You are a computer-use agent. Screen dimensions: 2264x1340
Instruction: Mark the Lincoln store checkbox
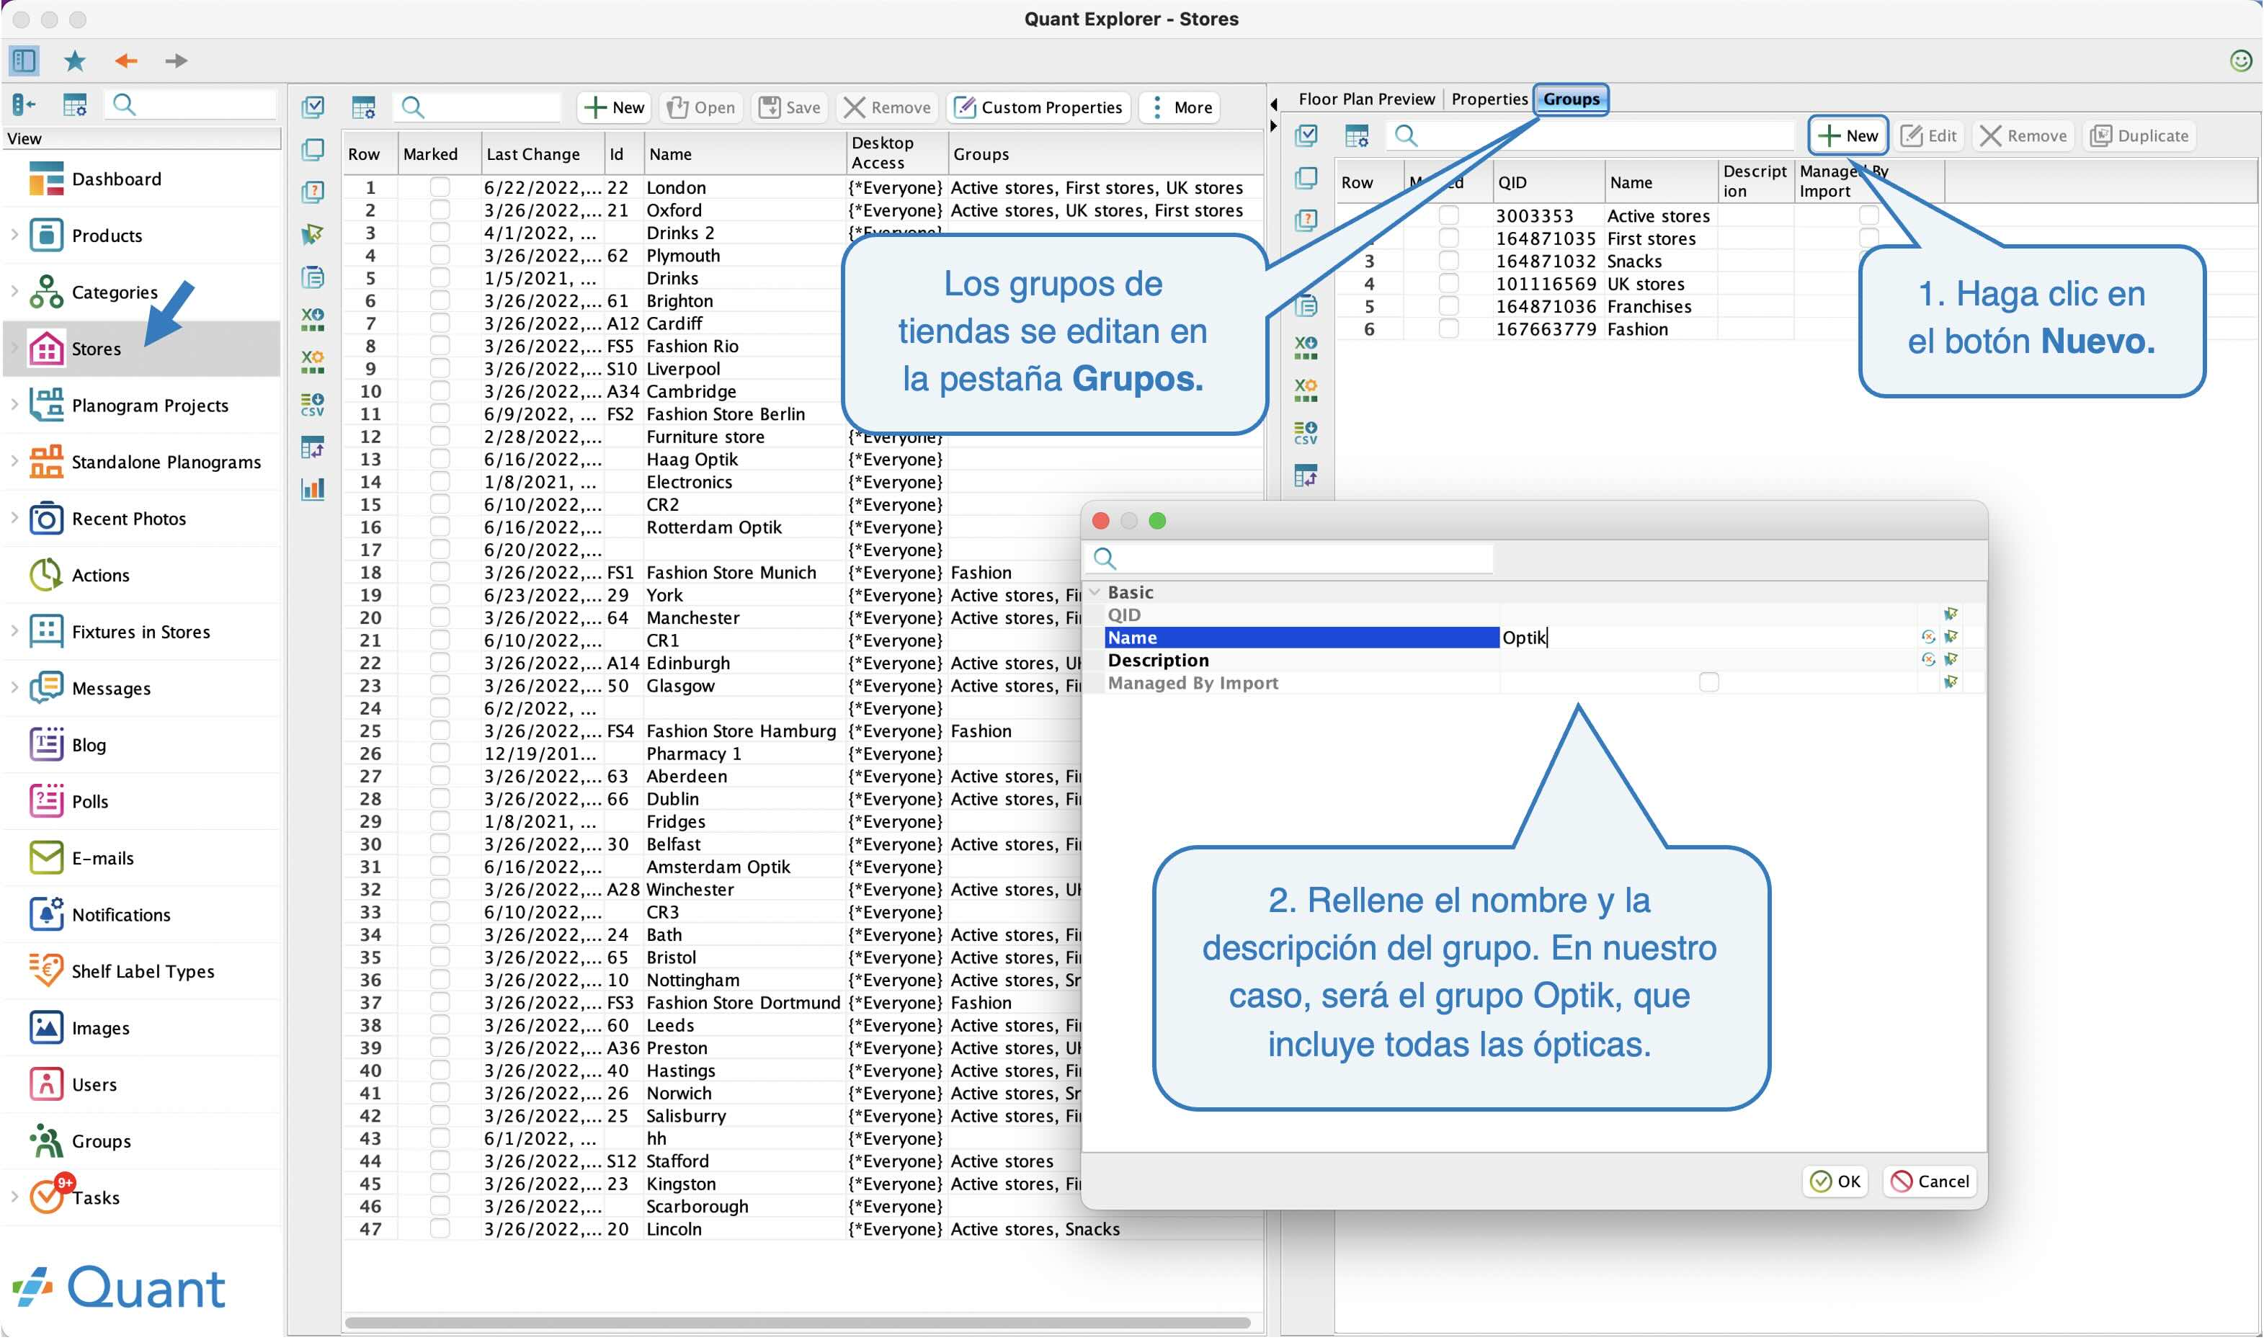[440, 1229]
